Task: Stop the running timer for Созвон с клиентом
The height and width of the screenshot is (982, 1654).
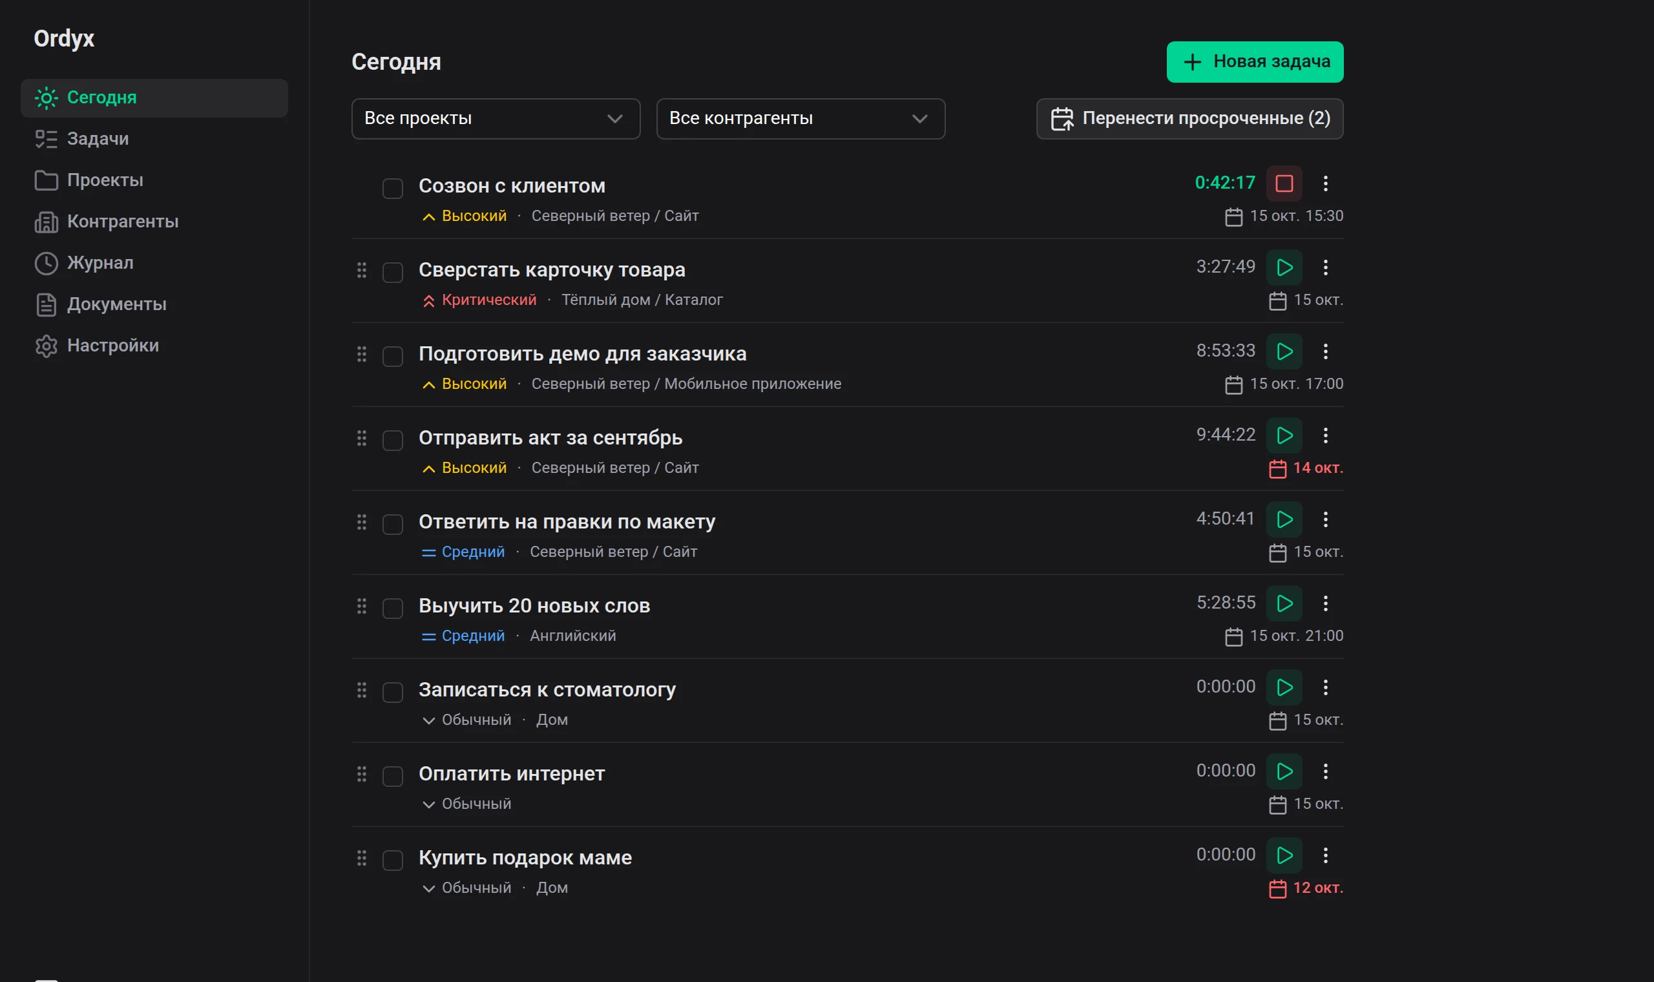Action: (x=1284, y=183)
